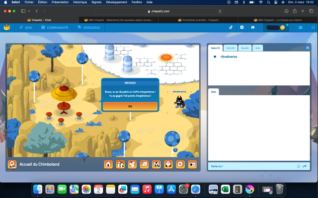Open the TikTok link icon

tap(231, 27)
